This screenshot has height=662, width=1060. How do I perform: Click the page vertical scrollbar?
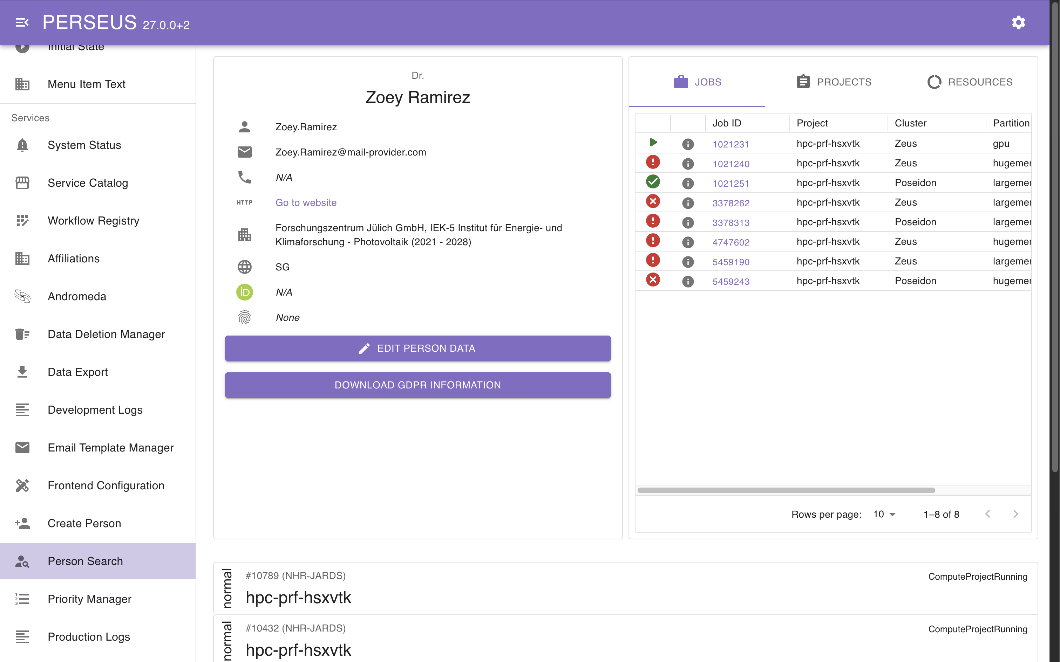click(1055, 236)
